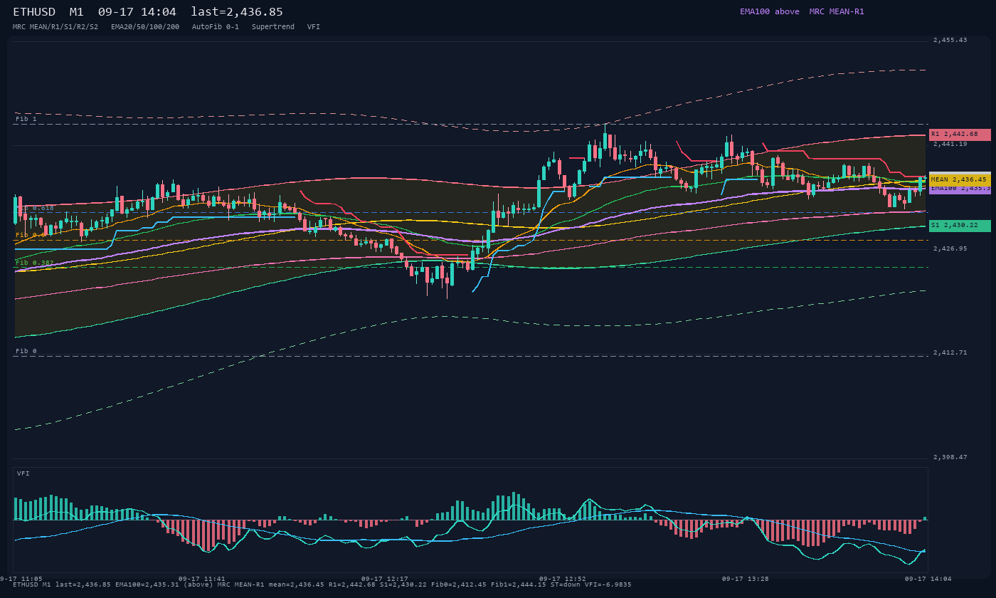
Task: Click the "09-17 14:04" timestamp in title
Action: click(x=137, y=12)
